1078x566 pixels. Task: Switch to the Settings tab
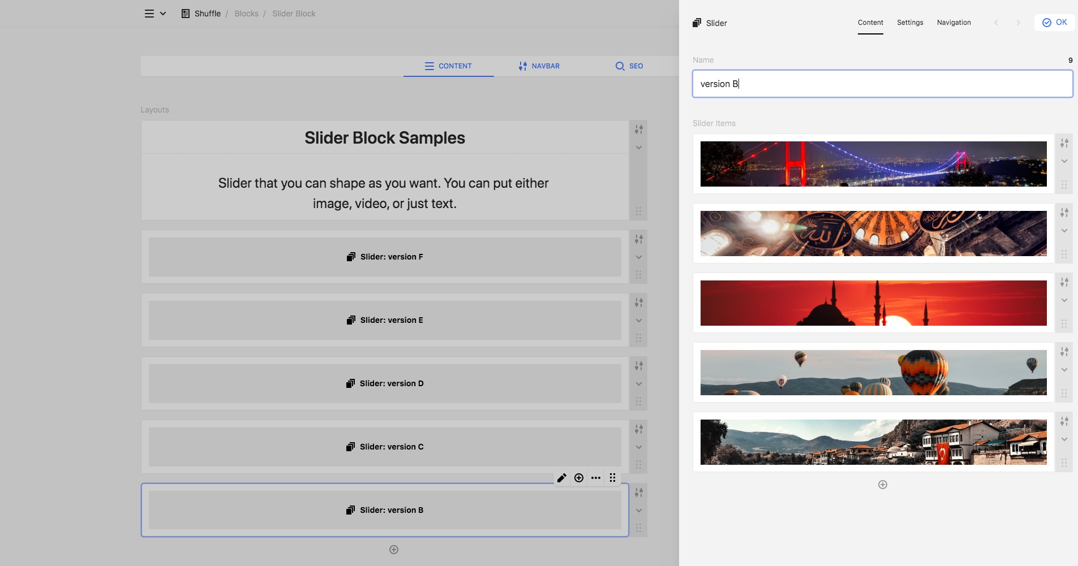(910, 23)
